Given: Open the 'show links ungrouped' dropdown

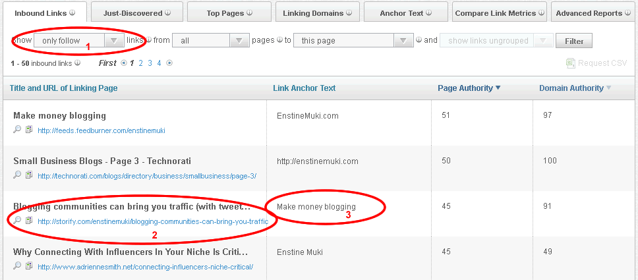Looking at the screenshot, I should click(496, 40).
